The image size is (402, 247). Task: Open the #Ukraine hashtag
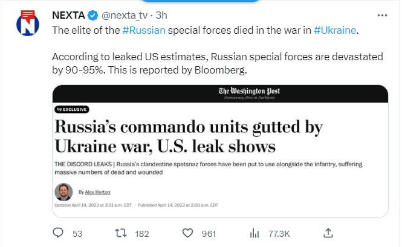(335, 30)
